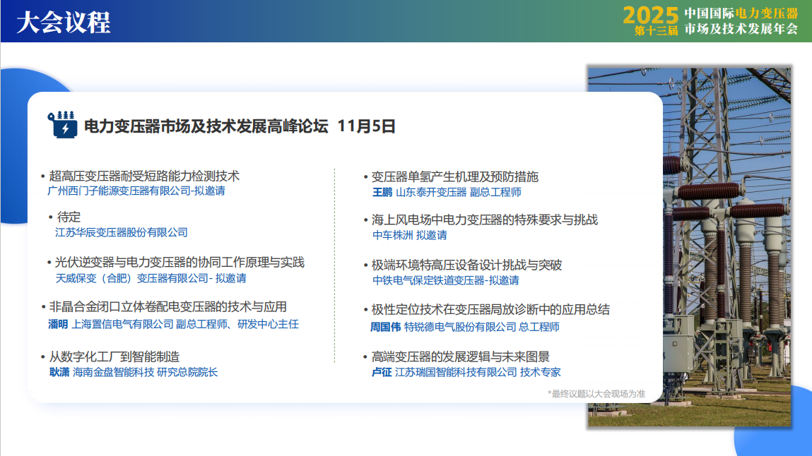This screenshot has width=812, height=456.
Task: Select topic 海上风电场中电力变压器的特殊要求与挑战
Action: point(484,220)
